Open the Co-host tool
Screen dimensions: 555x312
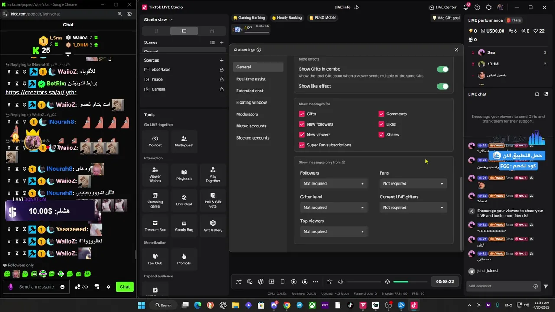[x=155, y=141]
